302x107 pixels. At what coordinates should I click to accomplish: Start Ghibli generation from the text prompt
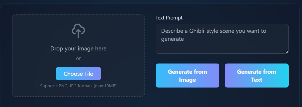point(256,76)
